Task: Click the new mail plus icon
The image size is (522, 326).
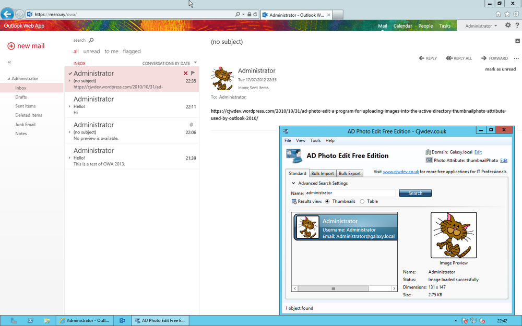Action: [11, 46]
